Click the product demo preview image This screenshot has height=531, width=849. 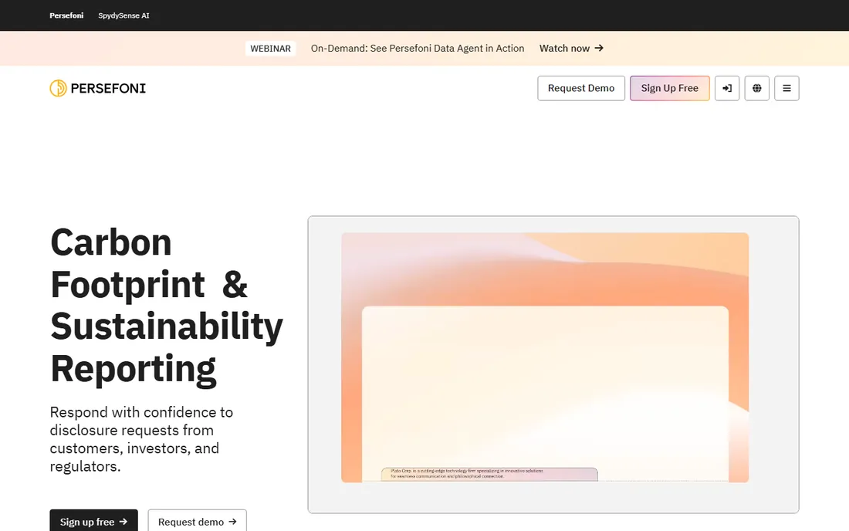click(x=545, y=357)
